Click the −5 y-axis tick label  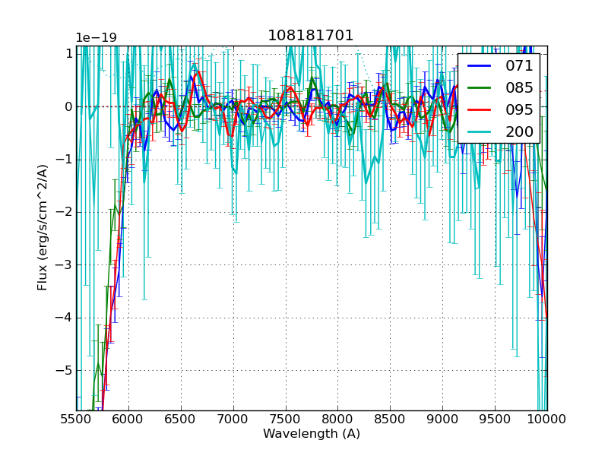coord(64,371)
